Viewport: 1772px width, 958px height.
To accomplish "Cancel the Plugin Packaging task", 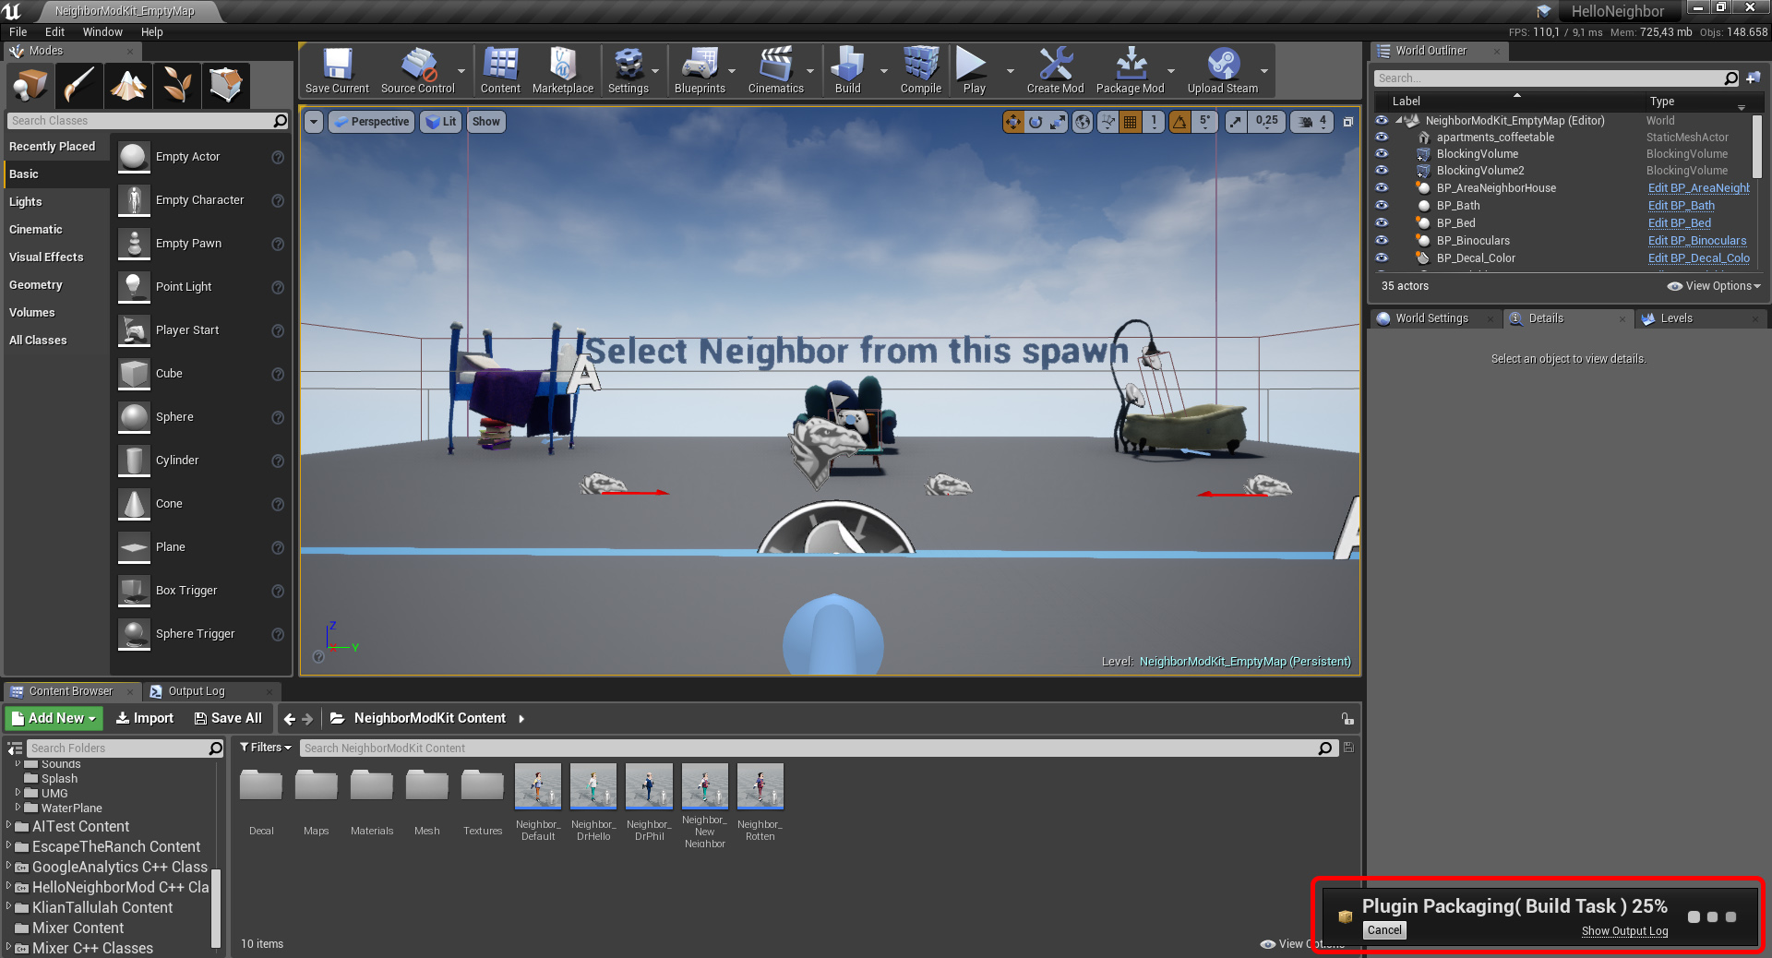I will point(1384,930).
